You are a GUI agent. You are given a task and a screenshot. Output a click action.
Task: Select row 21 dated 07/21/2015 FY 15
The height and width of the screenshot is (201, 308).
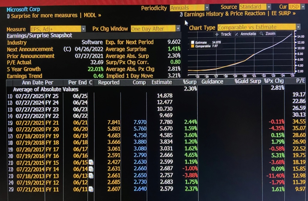[x=157, y=162]
